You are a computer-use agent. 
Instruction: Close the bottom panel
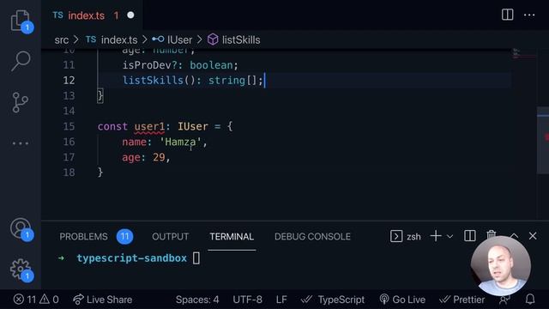click(533, 236)
